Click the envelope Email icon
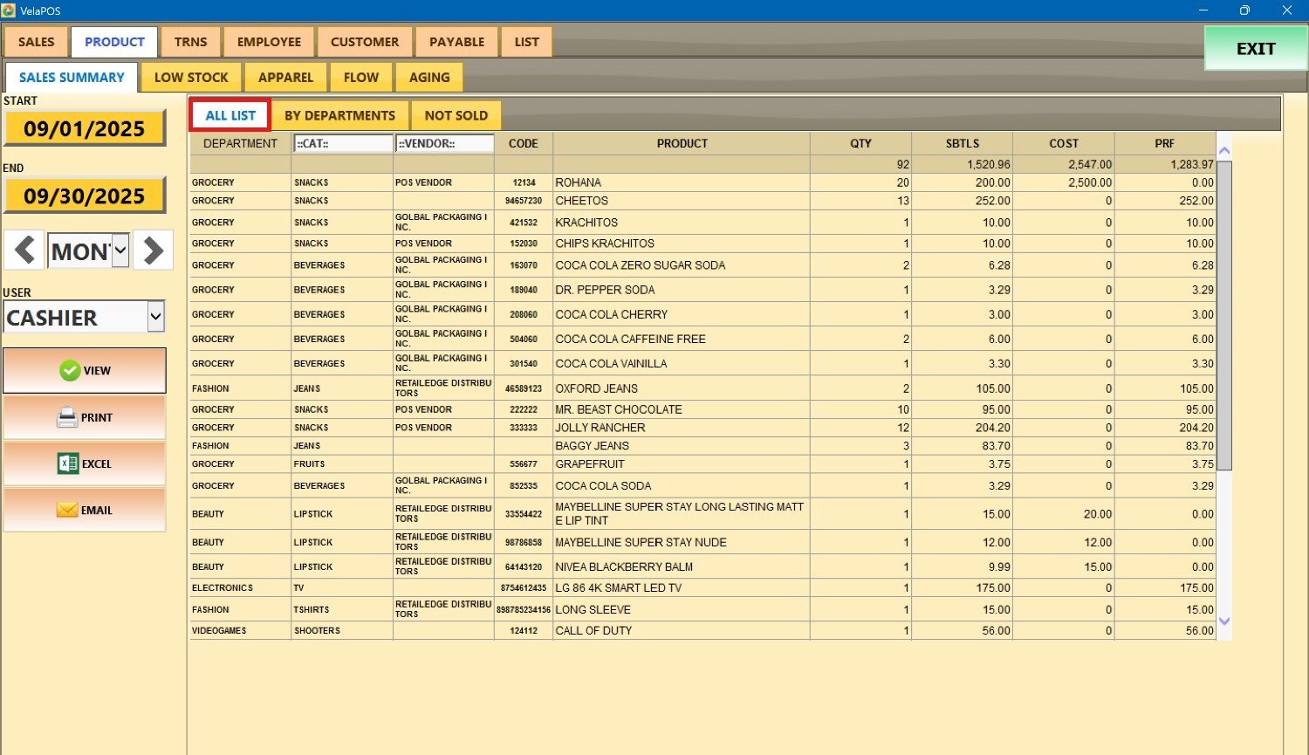This screenshot has width=1309, height=755. pyautogui.click(x=67, y=511)
